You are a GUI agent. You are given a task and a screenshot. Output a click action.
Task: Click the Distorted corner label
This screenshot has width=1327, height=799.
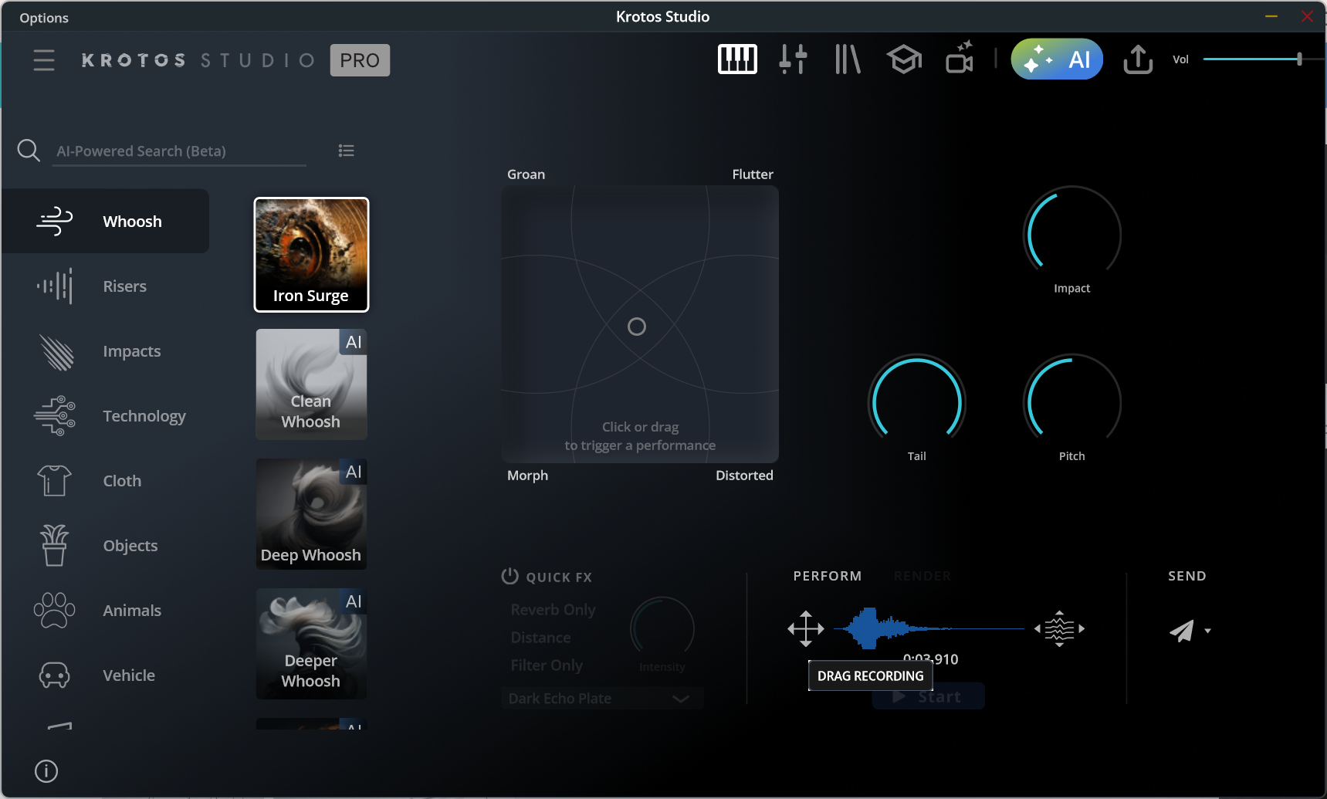pyautogui.click(x=744, y=476)
